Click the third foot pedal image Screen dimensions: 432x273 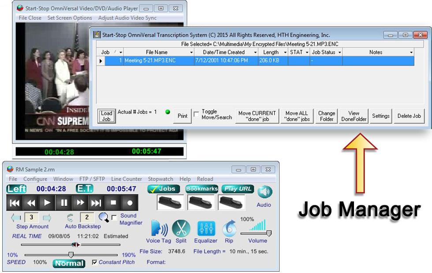point(231,203)
